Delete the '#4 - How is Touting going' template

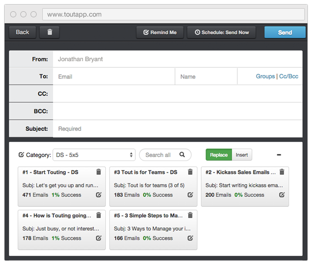99,215
